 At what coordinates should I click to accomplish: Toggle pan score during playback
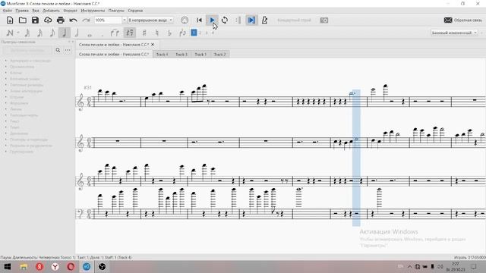(251, 20)
